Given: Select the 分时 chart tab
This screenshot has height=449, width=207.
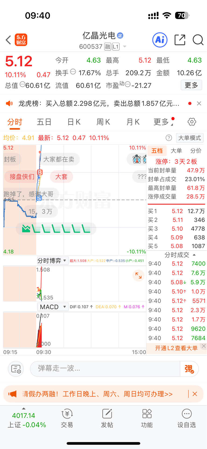Looking at the screenshot, I should [15, 122].
